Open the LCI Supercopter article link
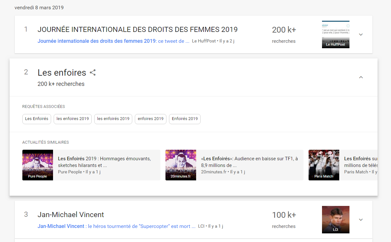 [117, 226]
